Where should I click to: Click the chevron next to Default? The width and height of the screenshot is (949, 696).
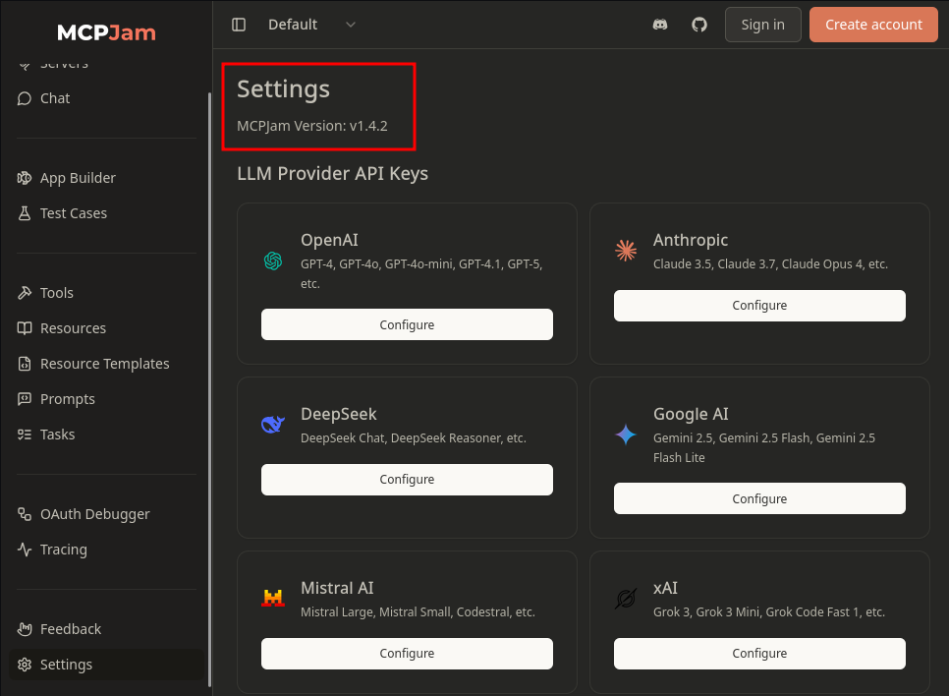[x=351, y=25]
